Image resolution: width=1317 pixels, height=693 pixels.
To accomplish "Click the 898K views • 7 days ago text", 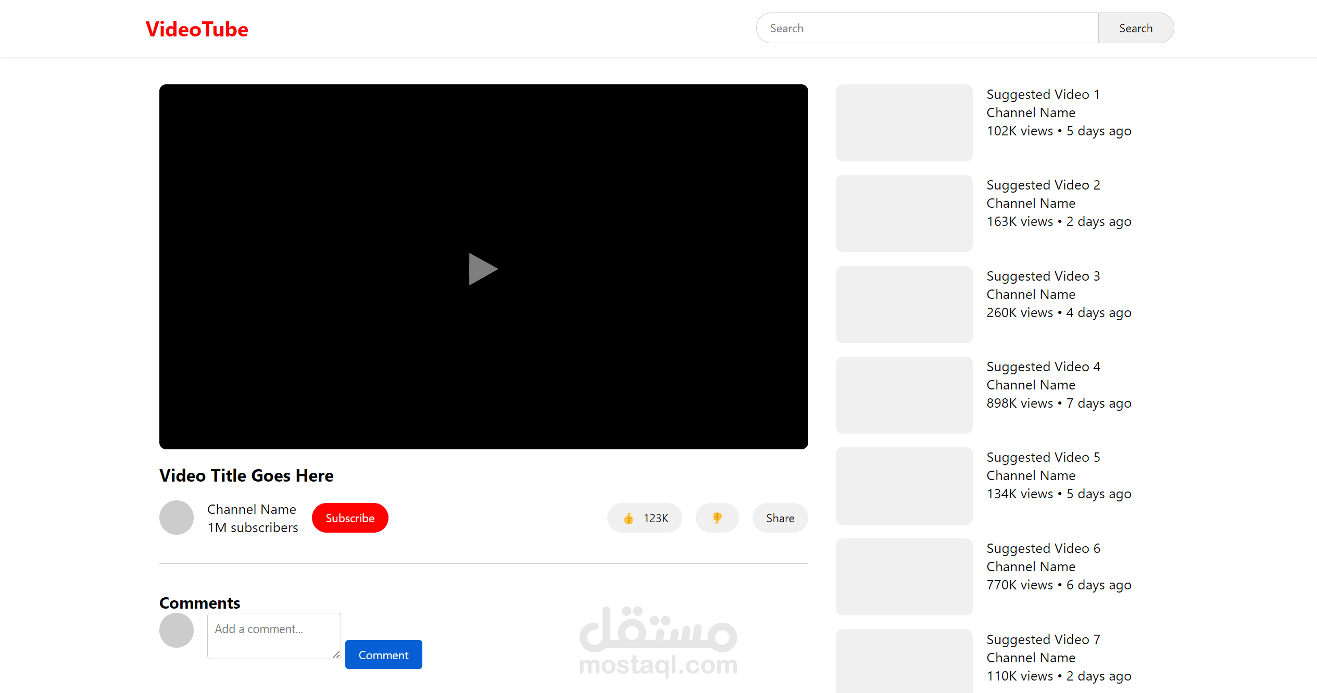I will point(1059,403).
